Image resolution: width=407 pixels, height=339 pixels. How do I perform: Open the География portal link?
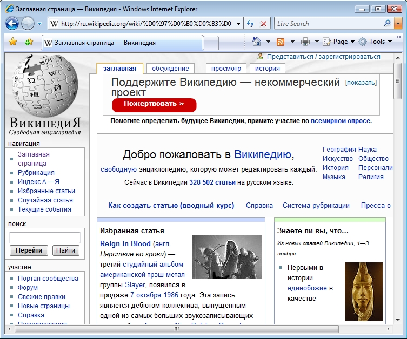[339, 150]
